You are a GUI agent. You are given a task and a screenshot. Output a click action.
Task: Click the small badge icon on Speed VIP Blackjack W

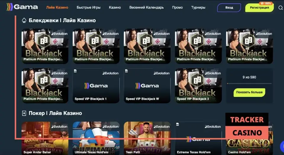126,71
